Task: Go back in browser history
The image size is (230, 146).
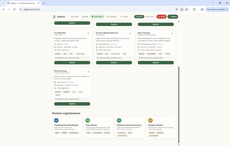Action: tap(3, 9)
